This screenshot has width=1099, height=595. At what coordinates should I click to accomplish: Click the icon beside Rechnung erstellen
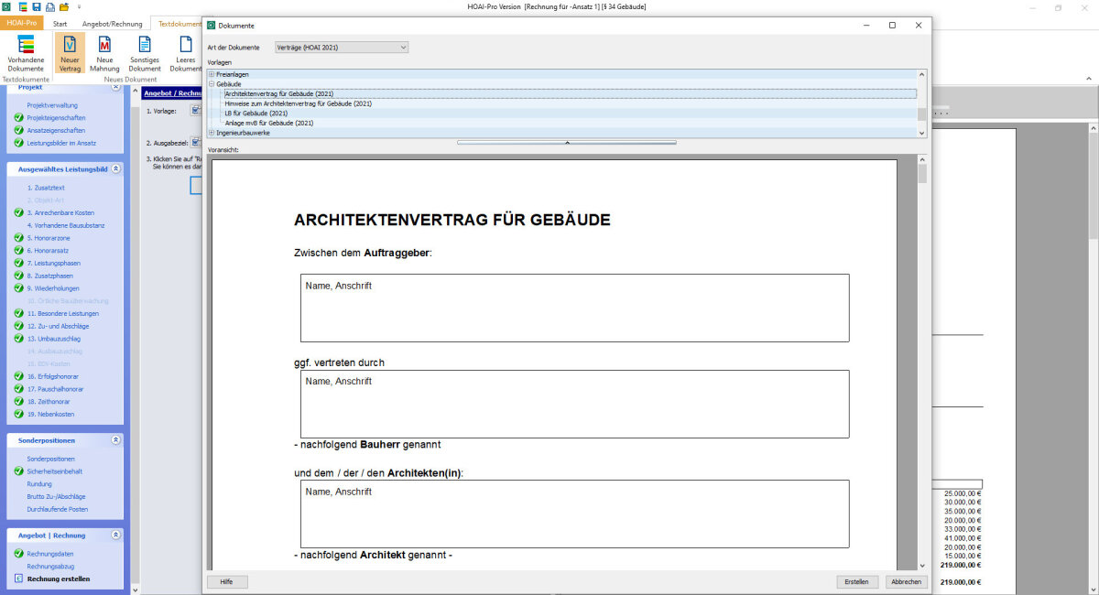[x=19, y=579]
